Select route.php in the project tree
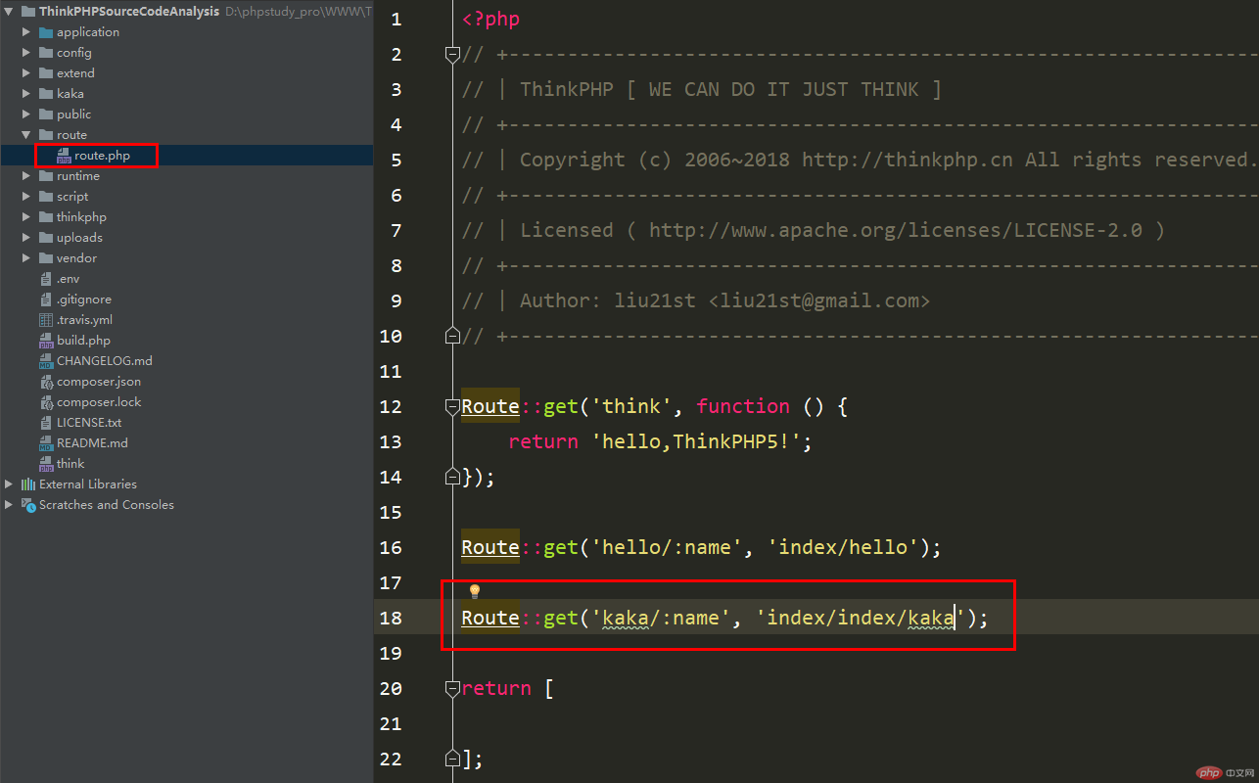This screenshot has width=1259, height=783. (x=102, y=156)
